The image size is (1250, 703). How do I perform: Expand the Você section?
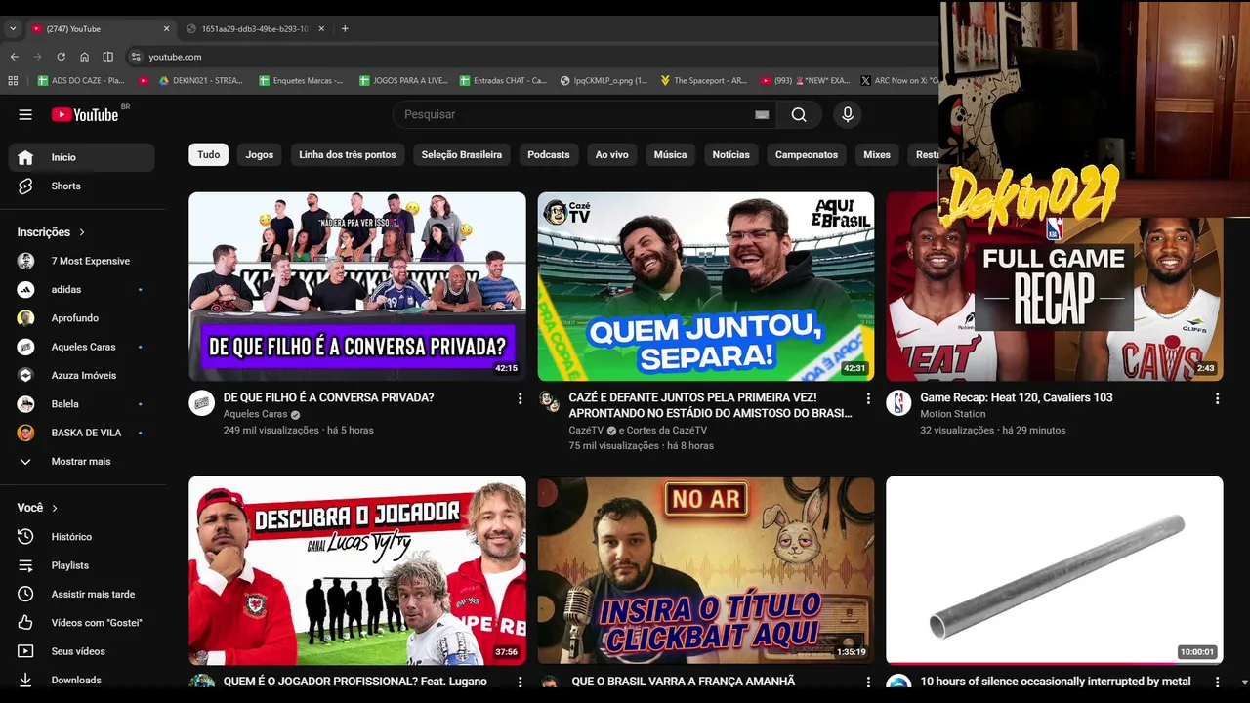coord(37,508)
